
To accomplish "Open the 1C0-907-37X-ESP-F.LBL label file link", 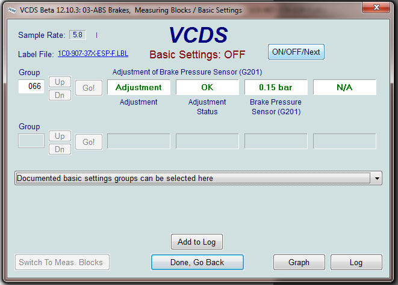I will click(x=93, y=54).
